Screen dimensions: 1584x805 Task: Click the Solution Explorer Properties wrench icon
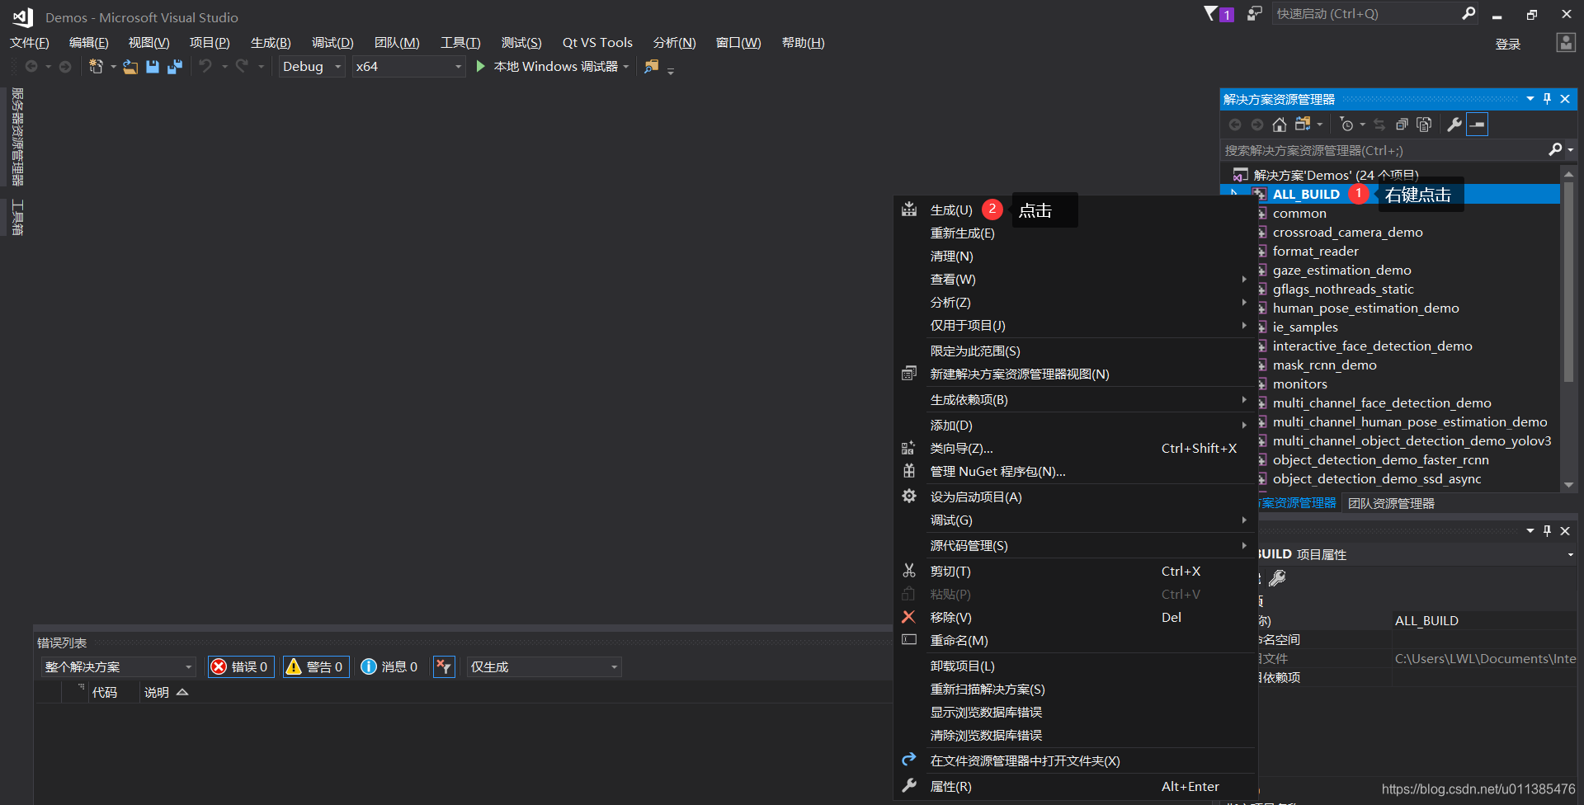pos(1454,125)
